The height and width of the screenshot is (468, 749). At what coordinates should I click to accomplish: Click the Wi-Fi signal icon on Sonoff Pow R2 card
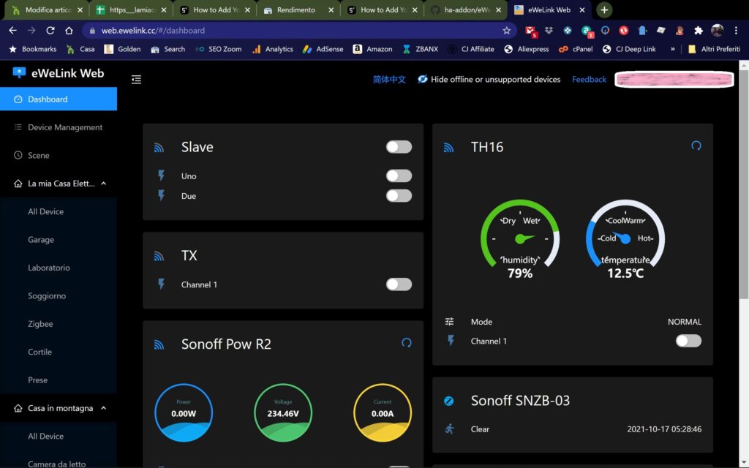tap(159, 344)
